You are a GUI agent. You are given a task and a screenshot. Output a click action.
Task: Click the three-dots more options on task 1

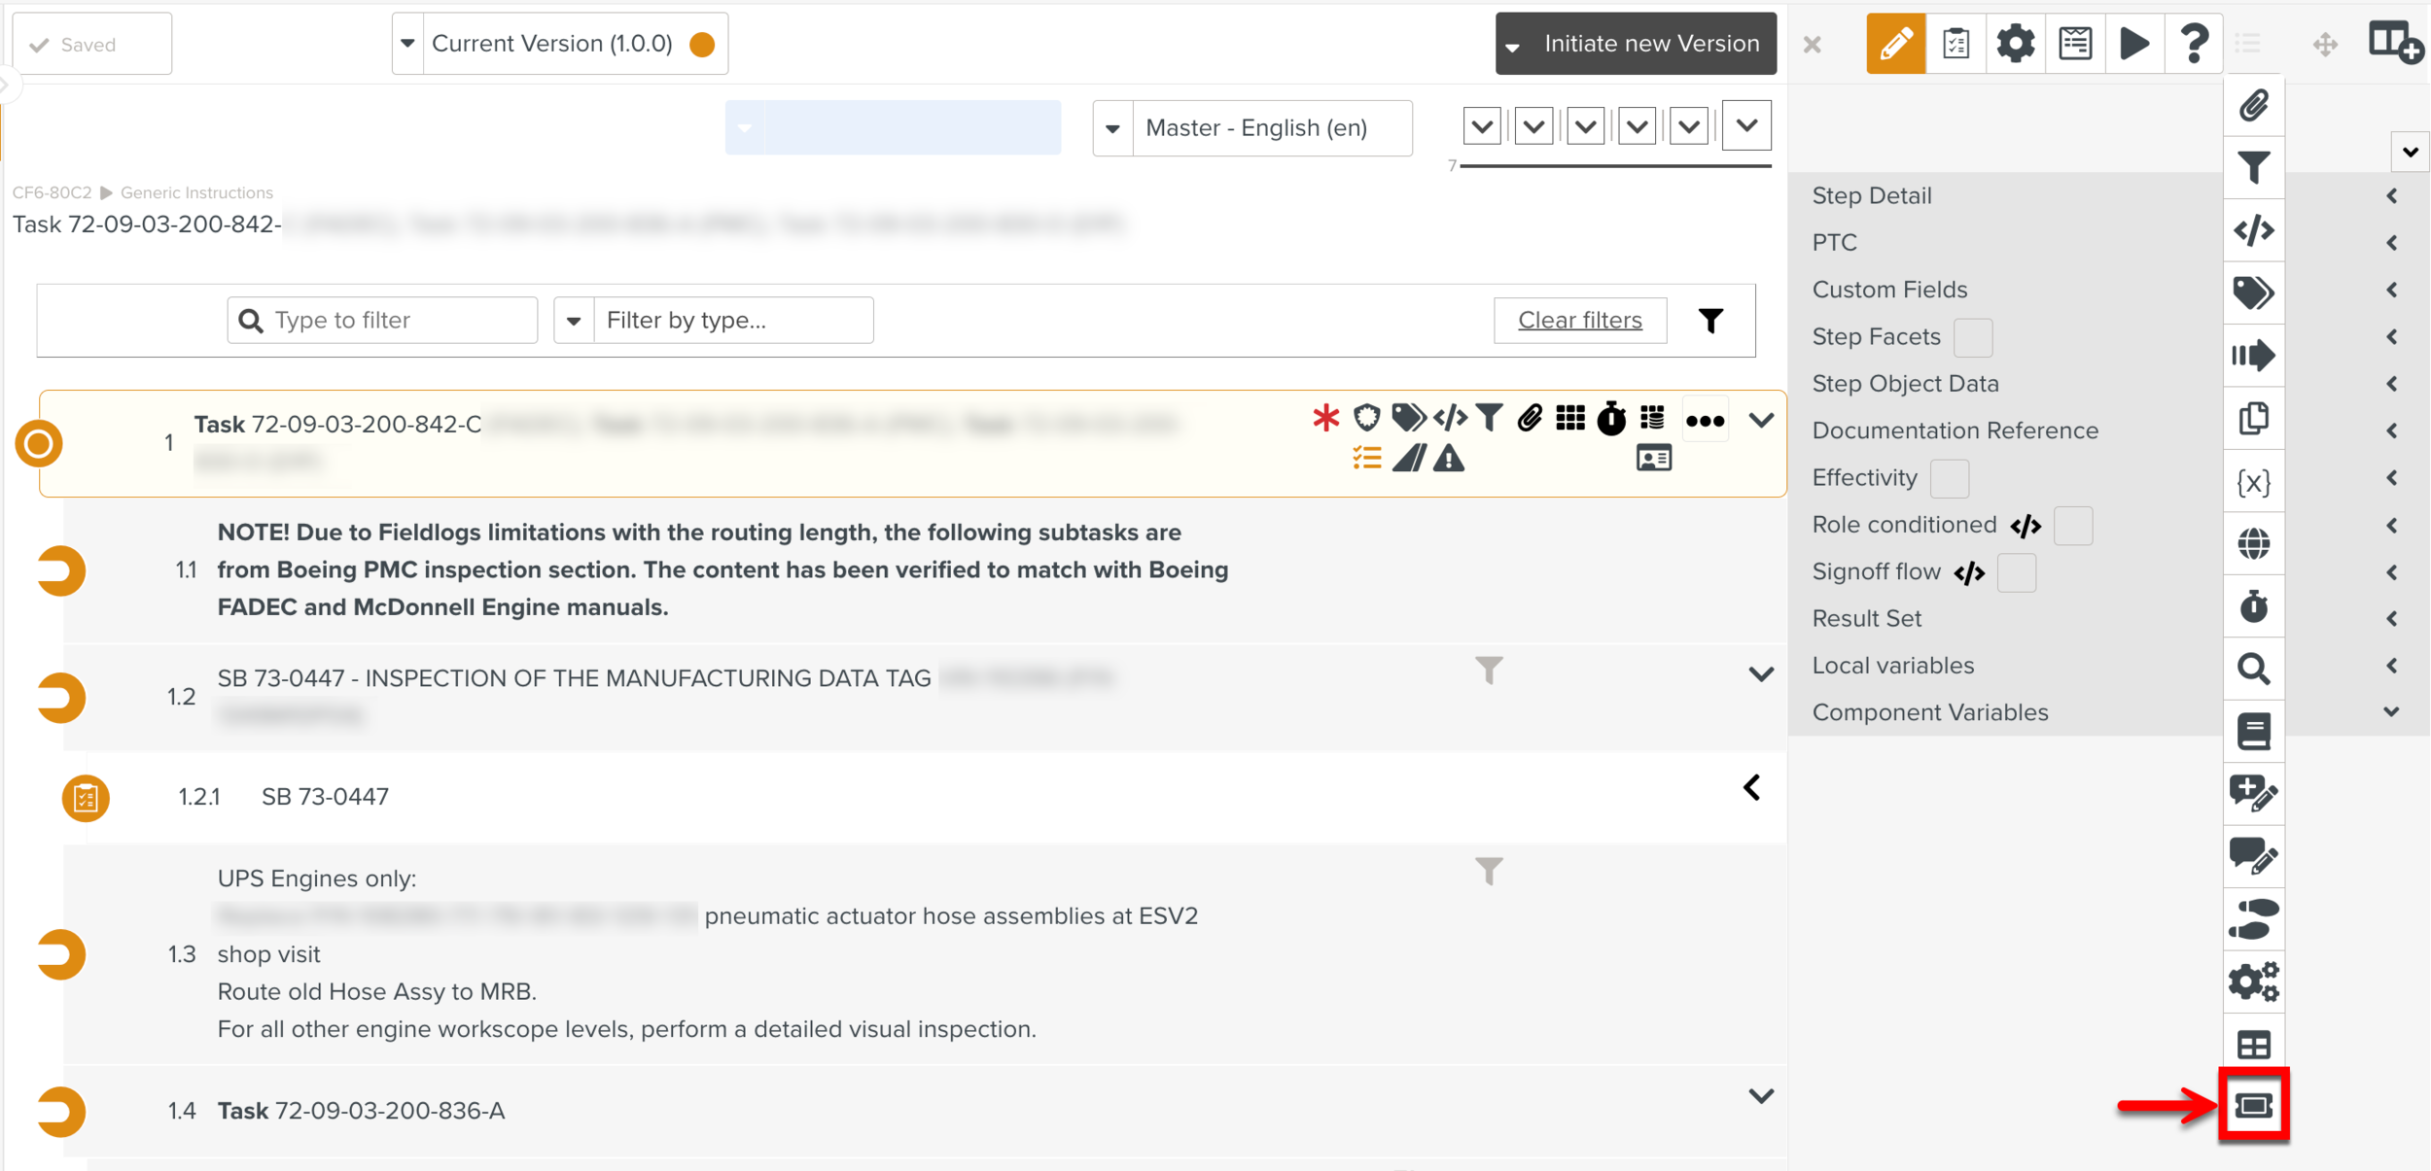1705,421
